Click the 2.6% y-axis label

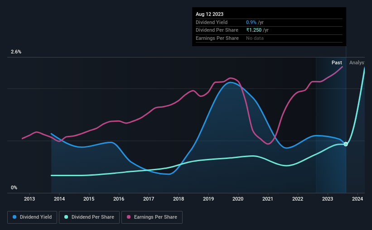tap(16, 52)
